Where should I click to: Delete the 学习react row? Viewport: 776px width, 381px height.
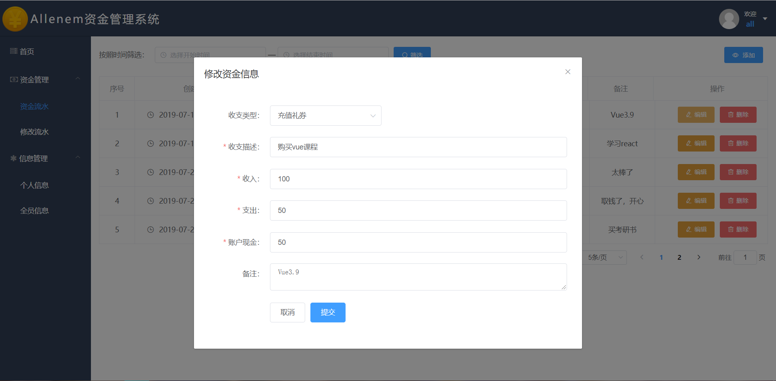738,143
